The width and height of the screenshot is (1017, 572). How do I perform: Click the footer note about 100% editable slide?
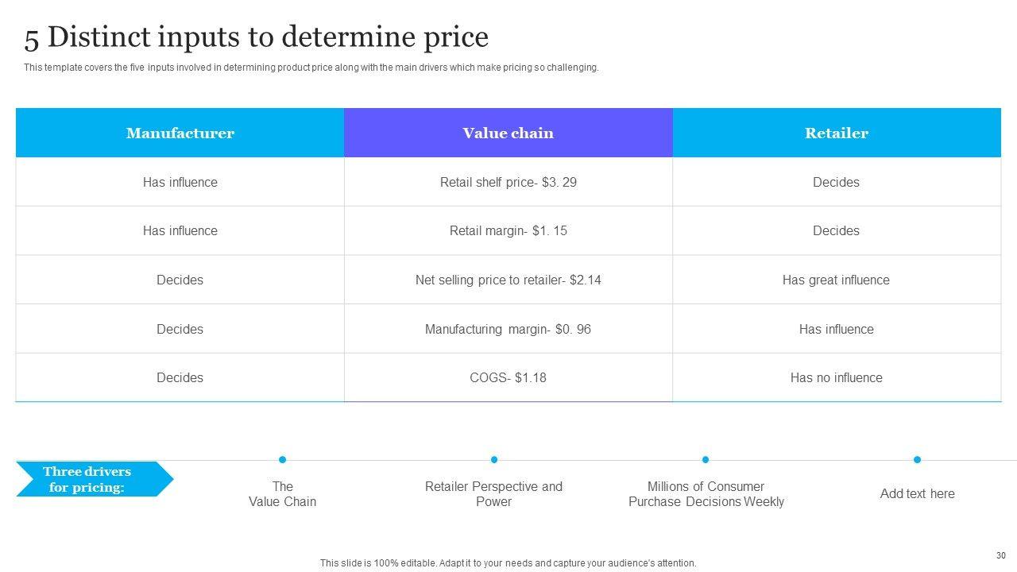[x=508, y=562]
